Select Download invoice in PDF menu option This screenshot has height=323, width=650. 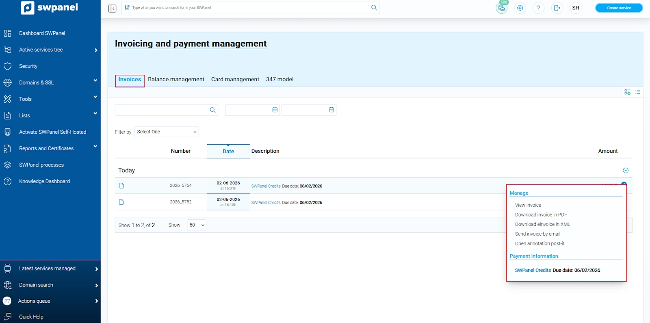[x=541, y=215]
